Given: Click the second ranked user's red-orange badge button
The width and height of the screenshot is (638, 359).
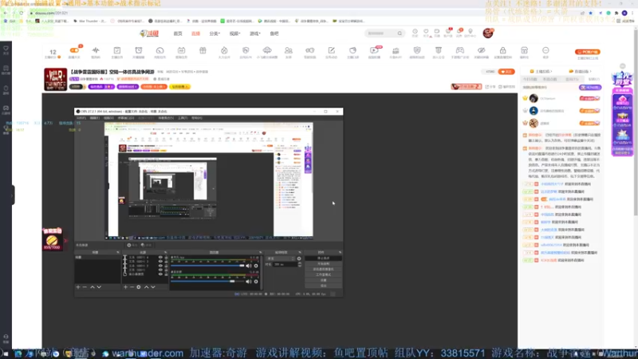Looking at the screenshot, I should click(589, 111).
